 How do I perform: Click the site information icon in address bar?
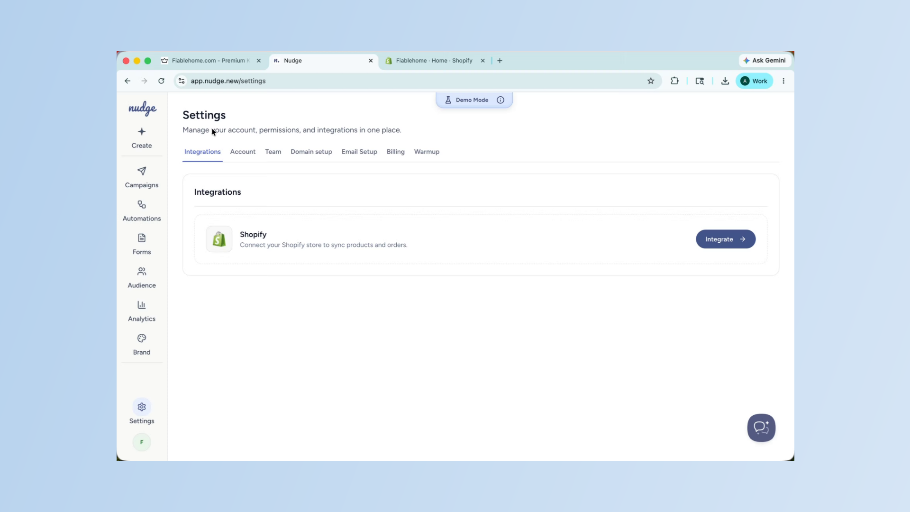pyautogui.click(x=182, y=81)
